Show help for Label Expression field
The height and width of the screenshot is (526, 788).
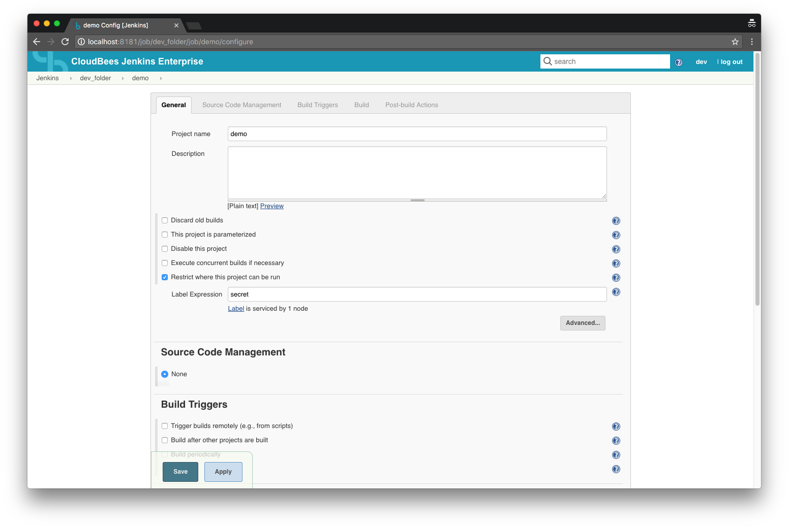tap(616, 292)
